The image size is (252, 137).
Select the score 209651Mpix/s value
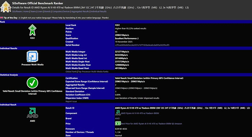122,35
